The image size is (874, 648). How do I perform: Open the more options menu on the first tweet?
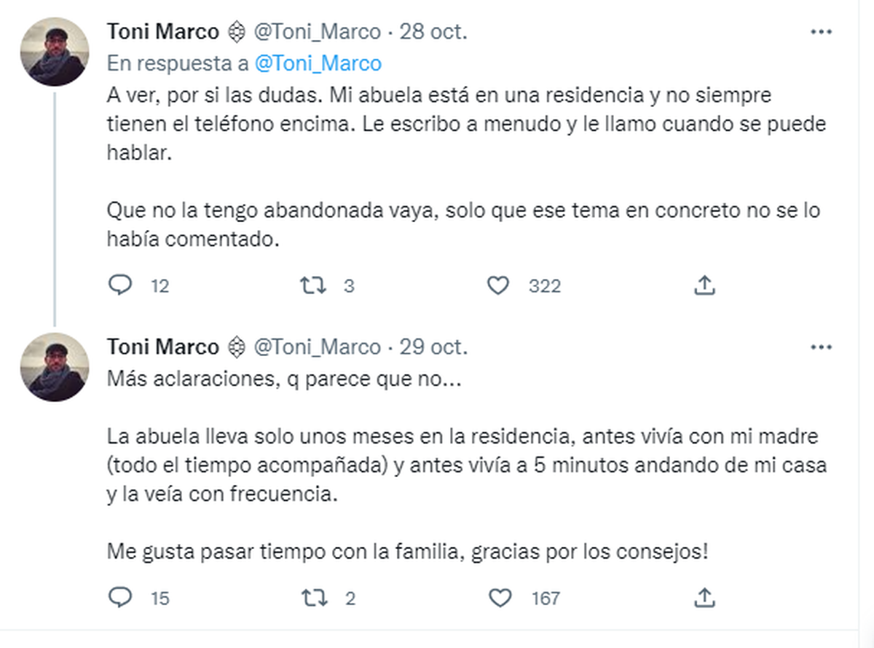[x=822, y=31]
